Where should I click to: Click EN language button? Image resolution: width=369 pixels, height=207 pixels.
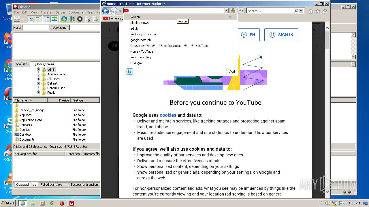point(248,35)
